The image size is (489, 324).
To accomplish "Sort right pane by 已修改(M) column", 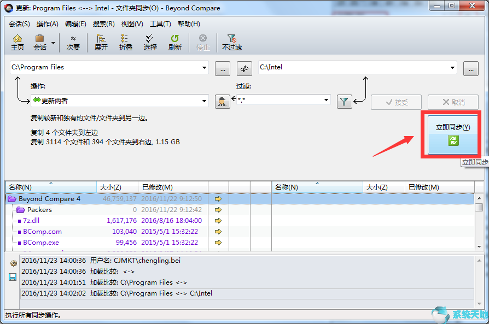I will coord(440,187).
